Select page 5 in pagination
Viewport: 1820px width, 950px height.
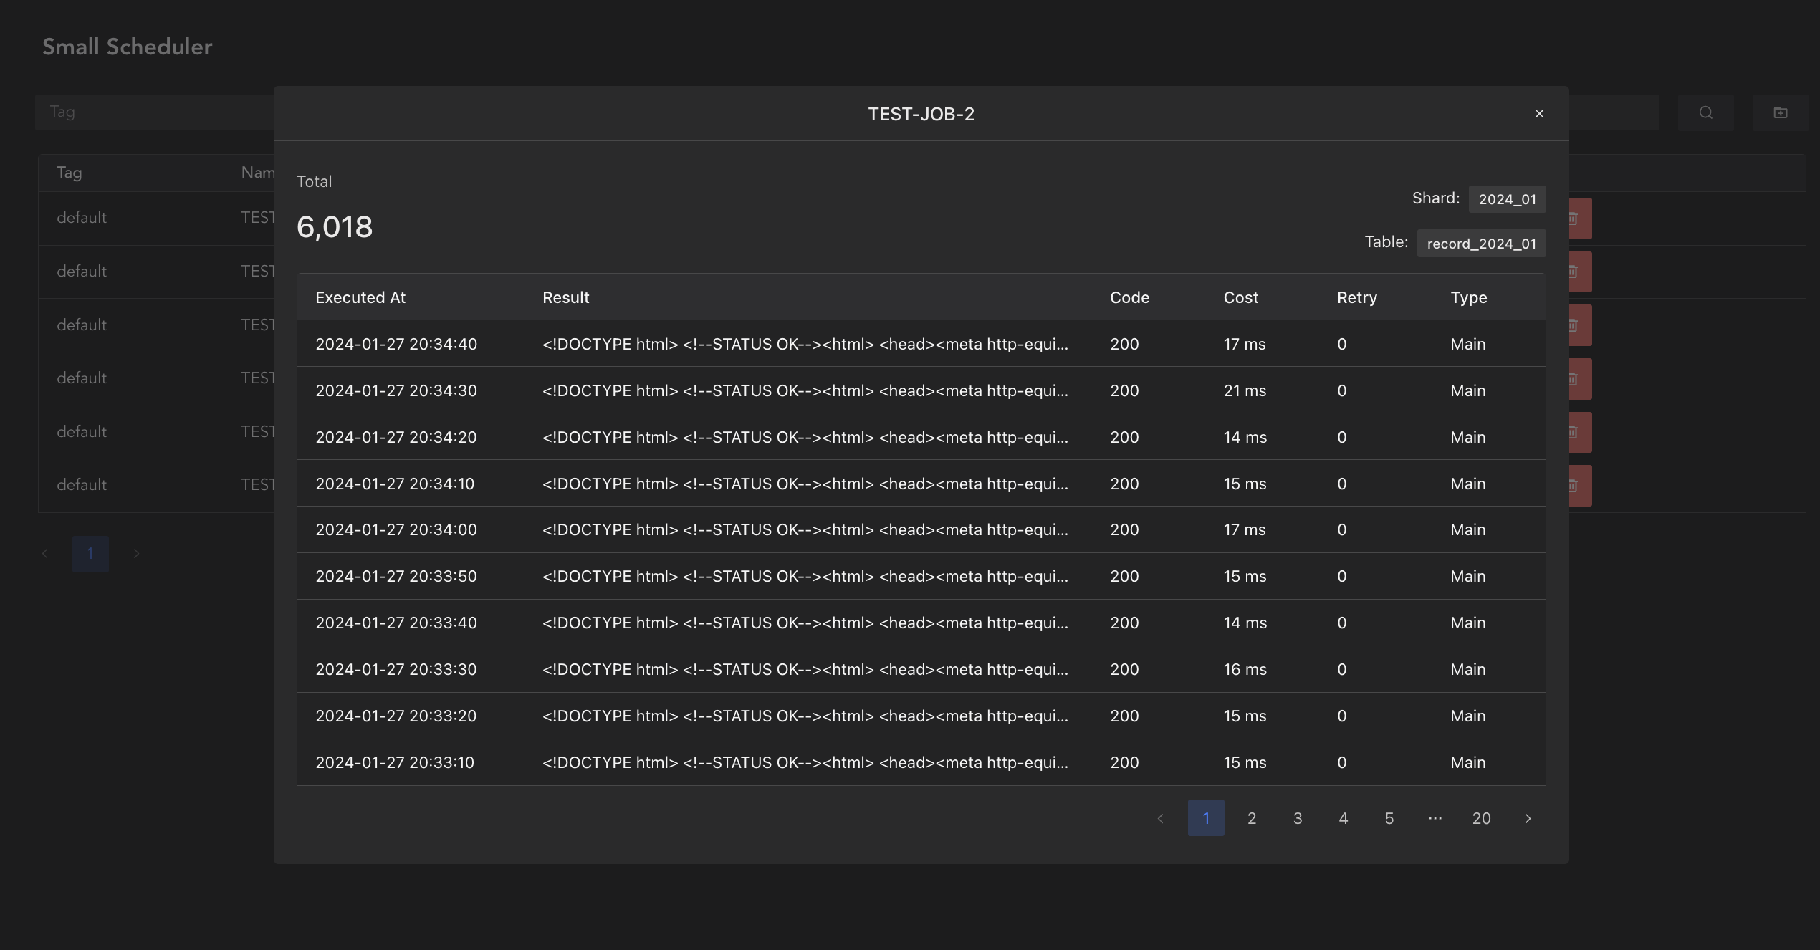point(1389,818)
